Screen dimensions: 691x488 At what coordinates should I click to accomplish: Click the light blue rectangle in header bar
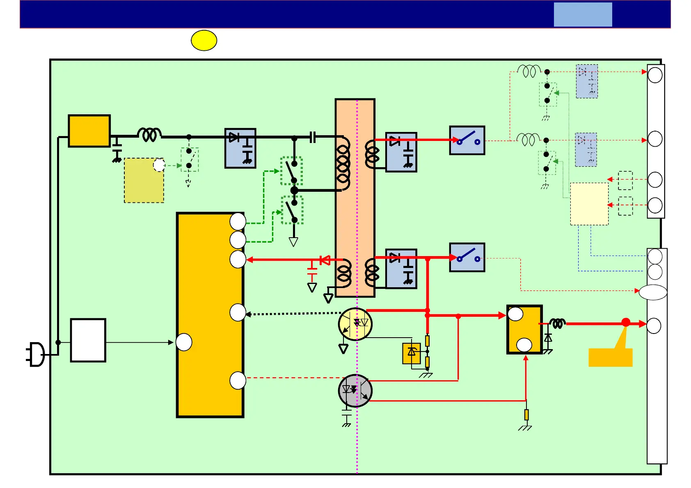(x=583, y=15)
